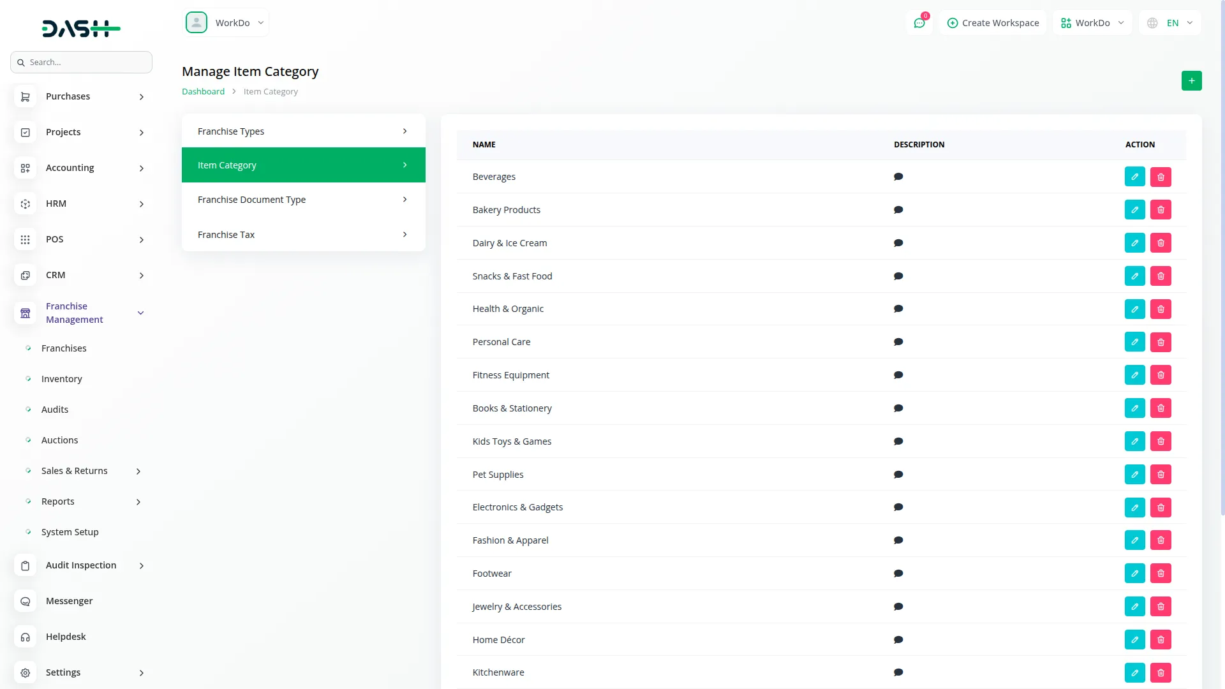Screen dimensions: 1225x689
Task: Click the Create Workspace button
Action: [993, 23]
